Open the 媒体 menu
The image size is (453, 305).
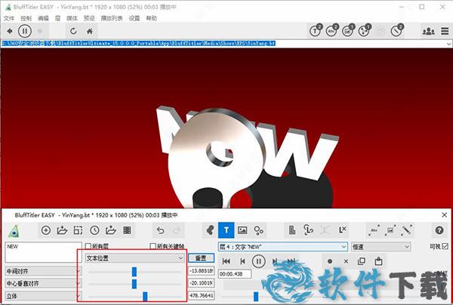coord(71,17)
